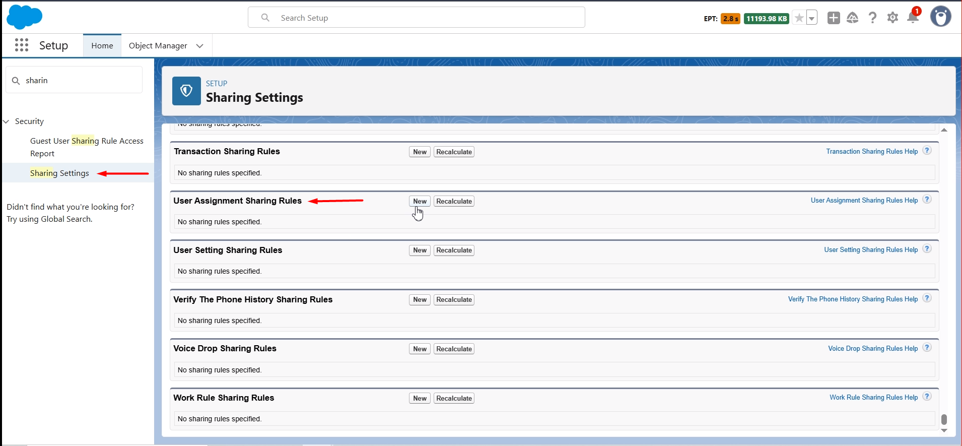The width and height of the screenshot is (962, 446).
Task: Open the Help question mark icon
Action: [872, 18]
